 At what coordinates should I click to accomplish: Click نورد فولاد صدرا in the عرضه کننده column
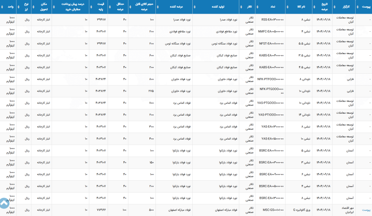click(x=182, y=20)
